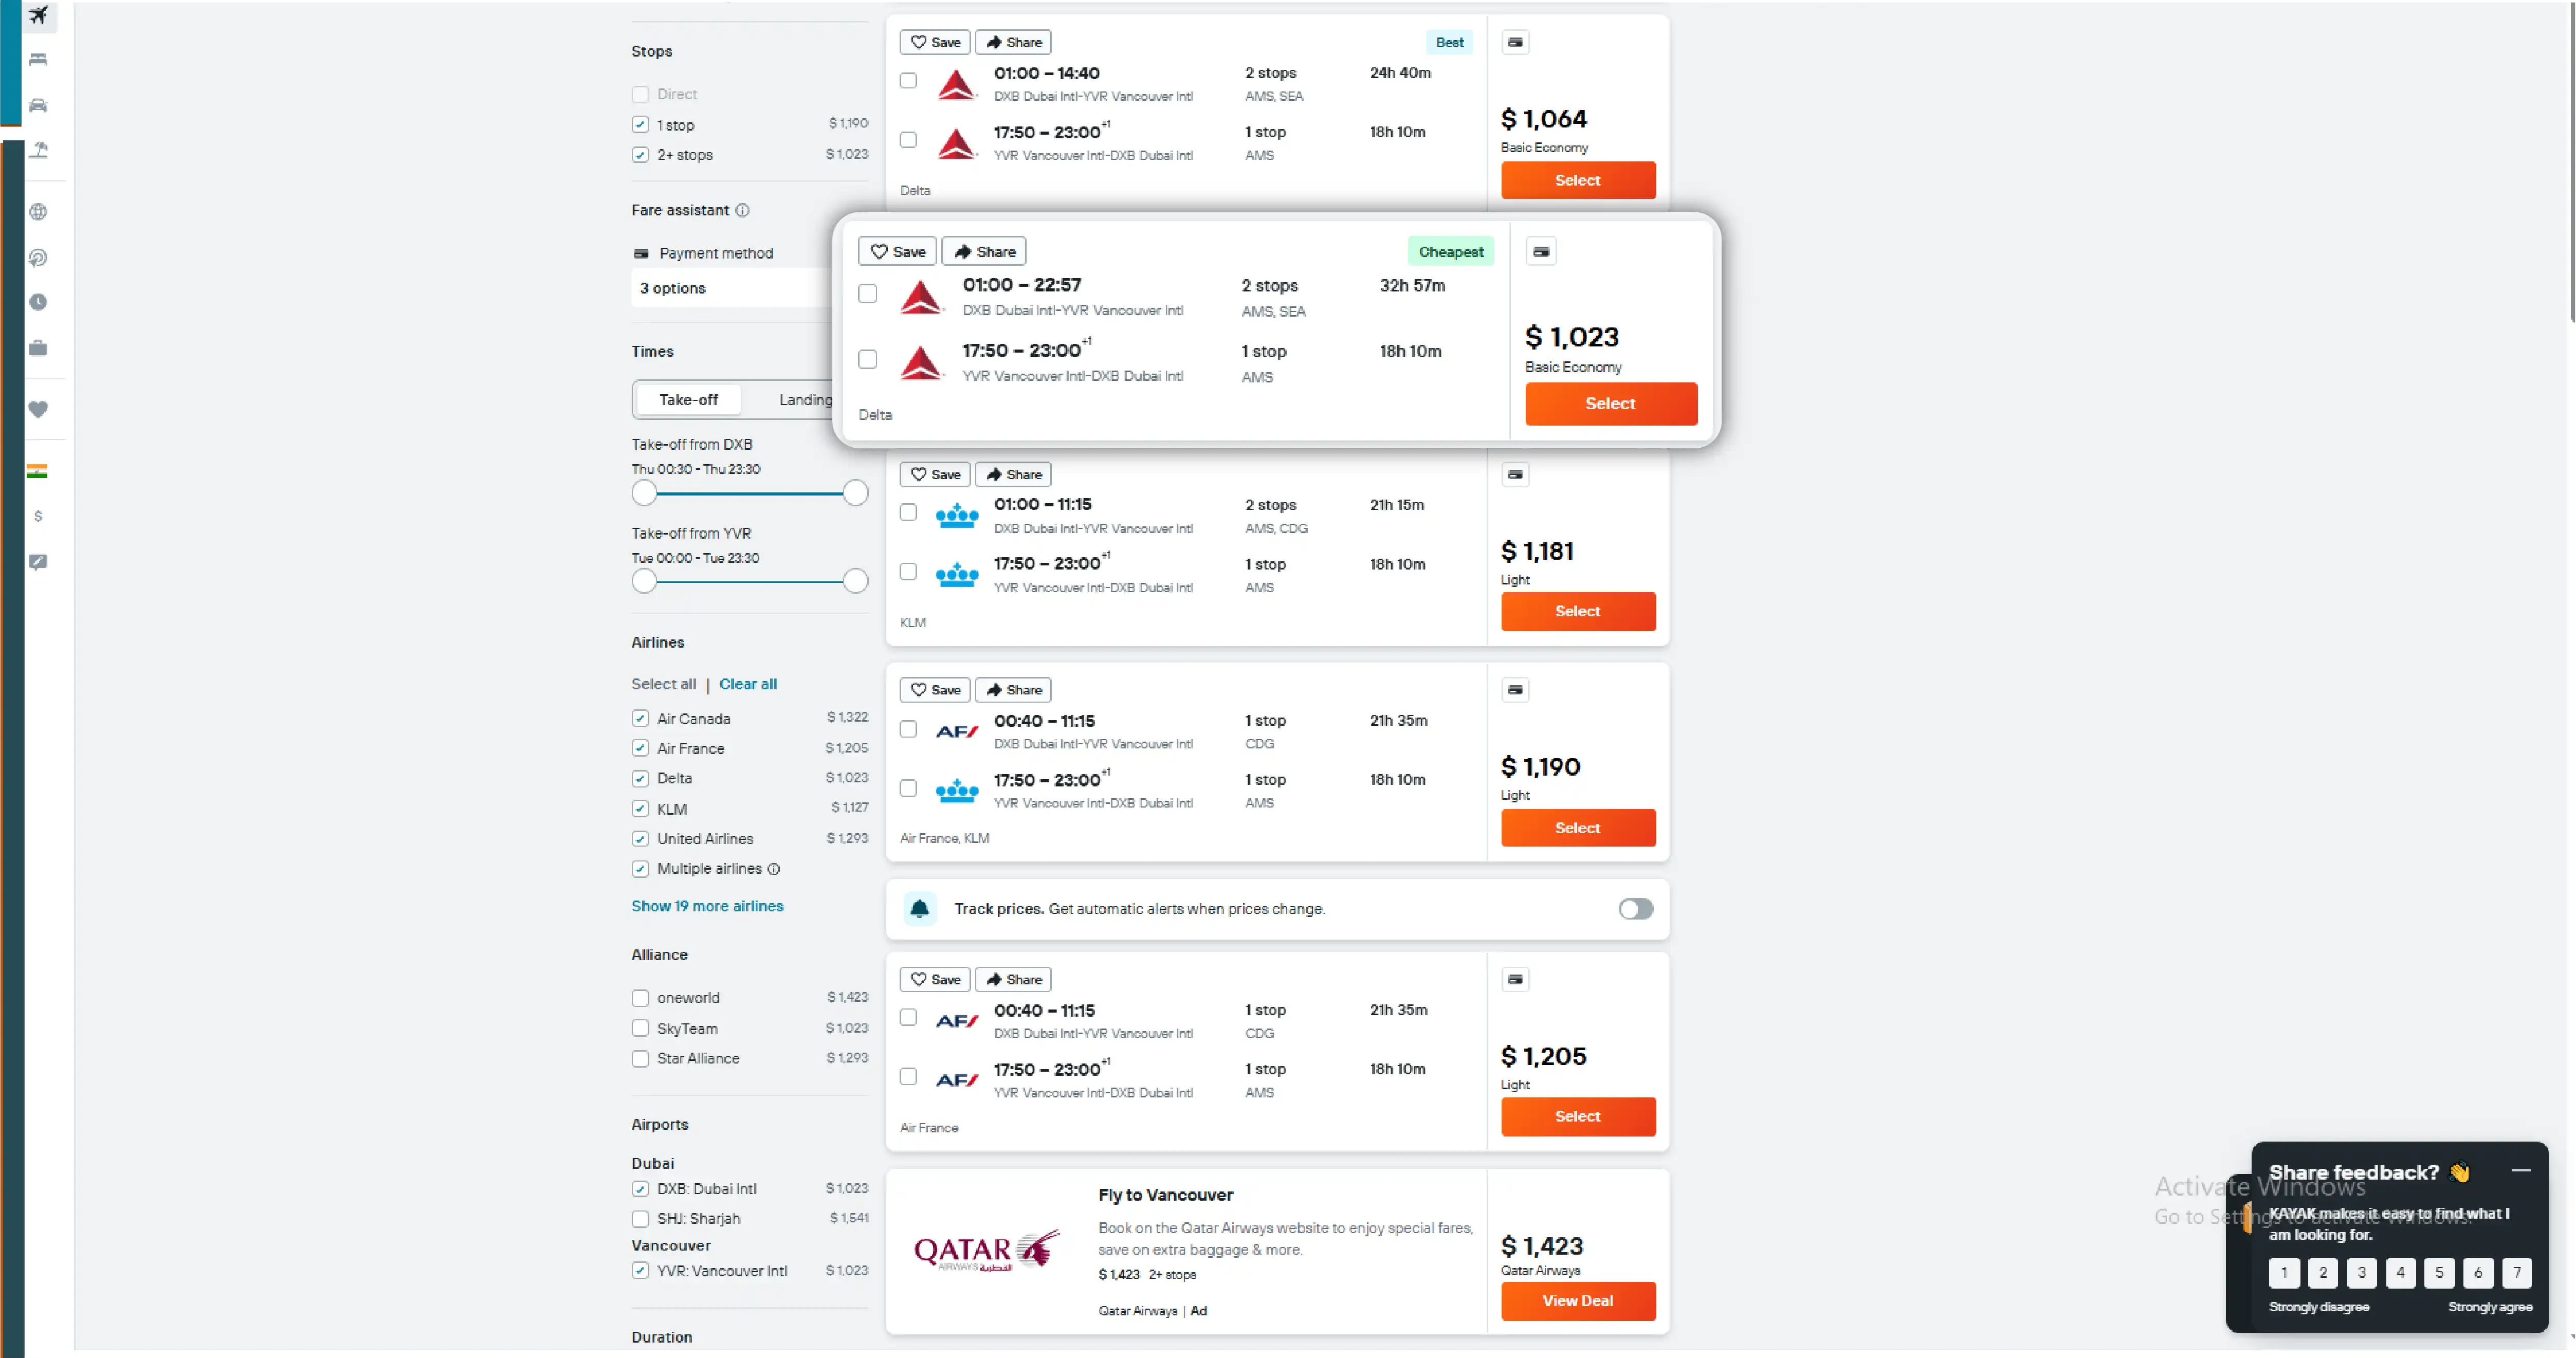
Task: Click View Deal on Qatar Airways ad
Action: (1577, 1301)
